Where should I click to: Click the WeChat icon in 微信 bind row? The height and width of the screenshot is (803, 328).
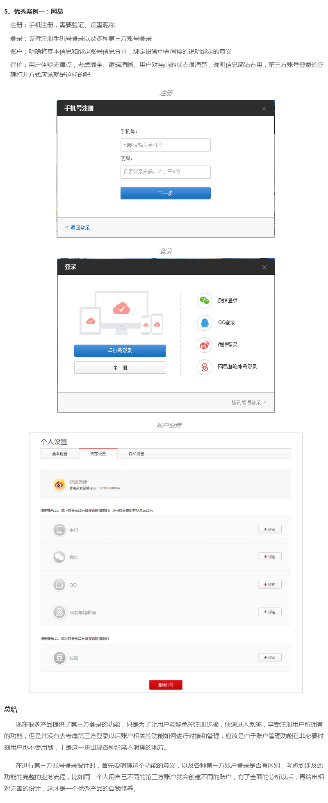(59, 557)
